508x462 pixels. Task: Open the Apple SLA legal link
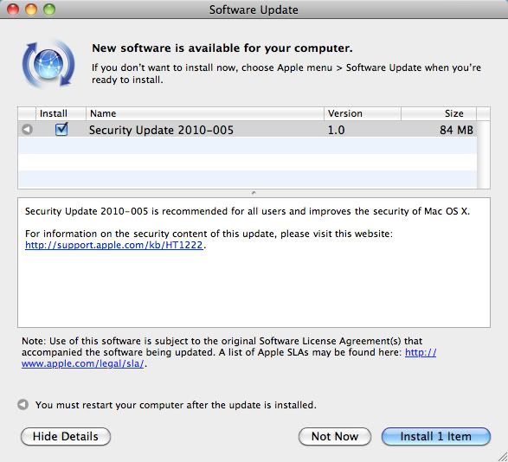[82, 363]
